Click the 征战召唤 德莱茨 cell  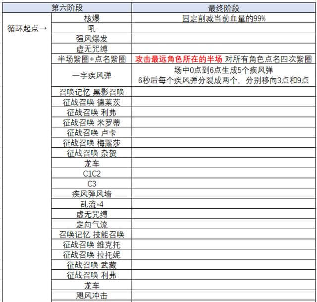92,102
